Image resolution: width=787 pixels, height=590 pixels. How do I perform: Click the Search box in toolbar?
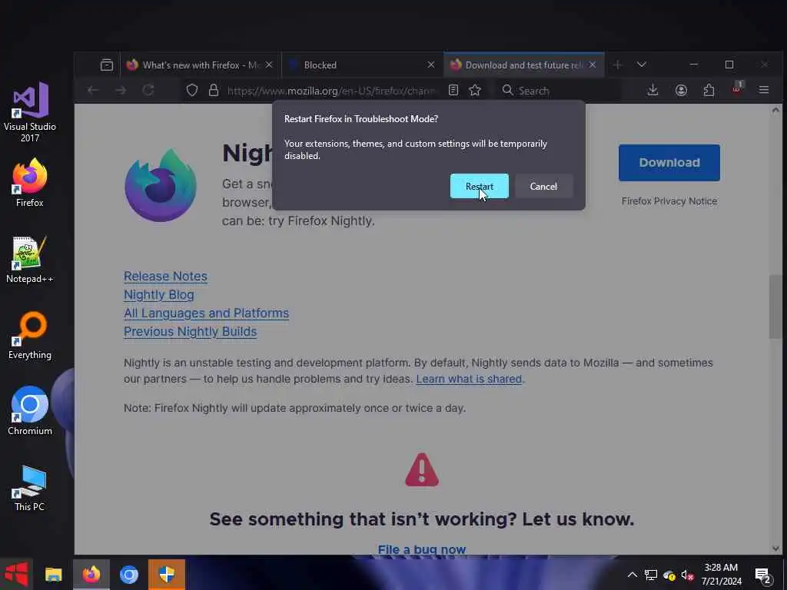point(557,91)
